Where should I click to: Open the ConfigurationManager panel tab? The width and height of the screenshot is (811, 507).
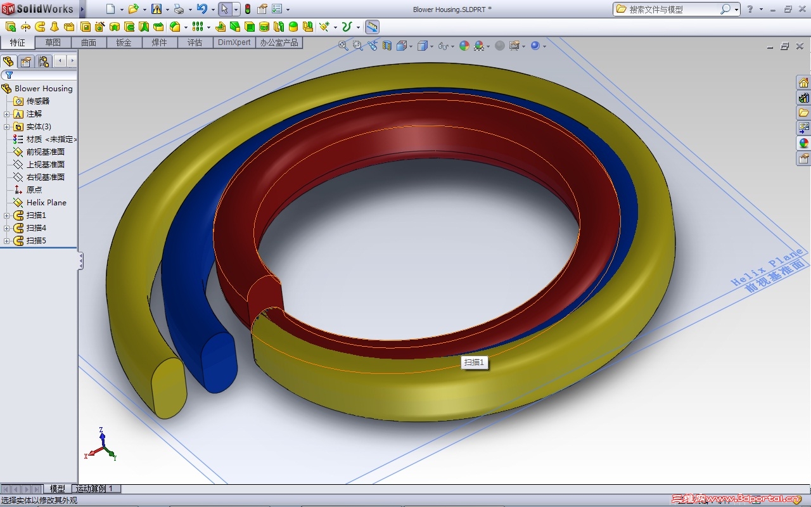43,61
